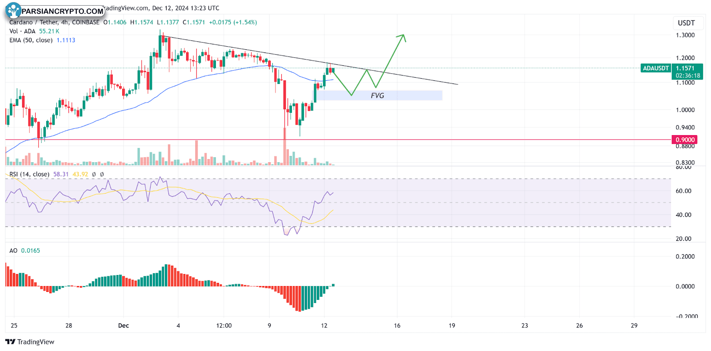Click the 12:00 label on time axis
Screen dimensions: 711x351
[x=224, y=326]
